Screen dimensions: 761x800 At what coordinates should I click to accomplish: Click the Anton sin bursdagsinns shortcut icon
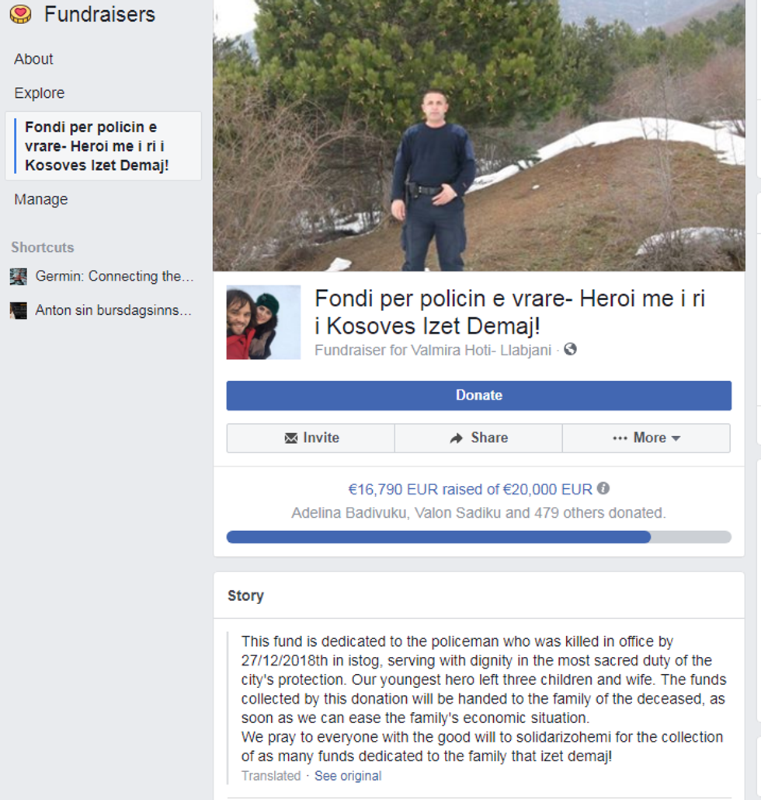[x=19, y=310]
